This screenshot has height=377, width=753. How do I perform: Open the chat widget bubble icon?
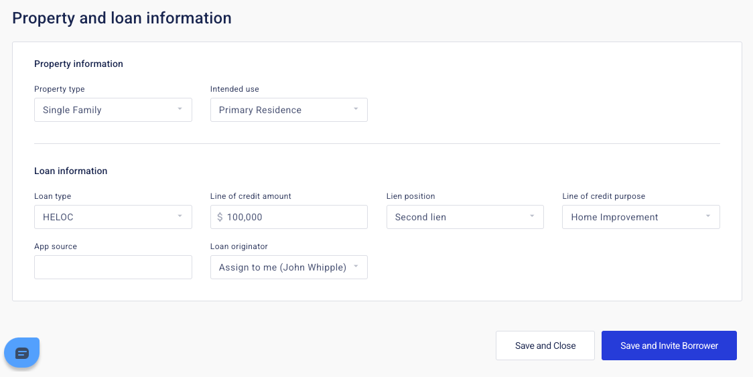coord(22,353)
